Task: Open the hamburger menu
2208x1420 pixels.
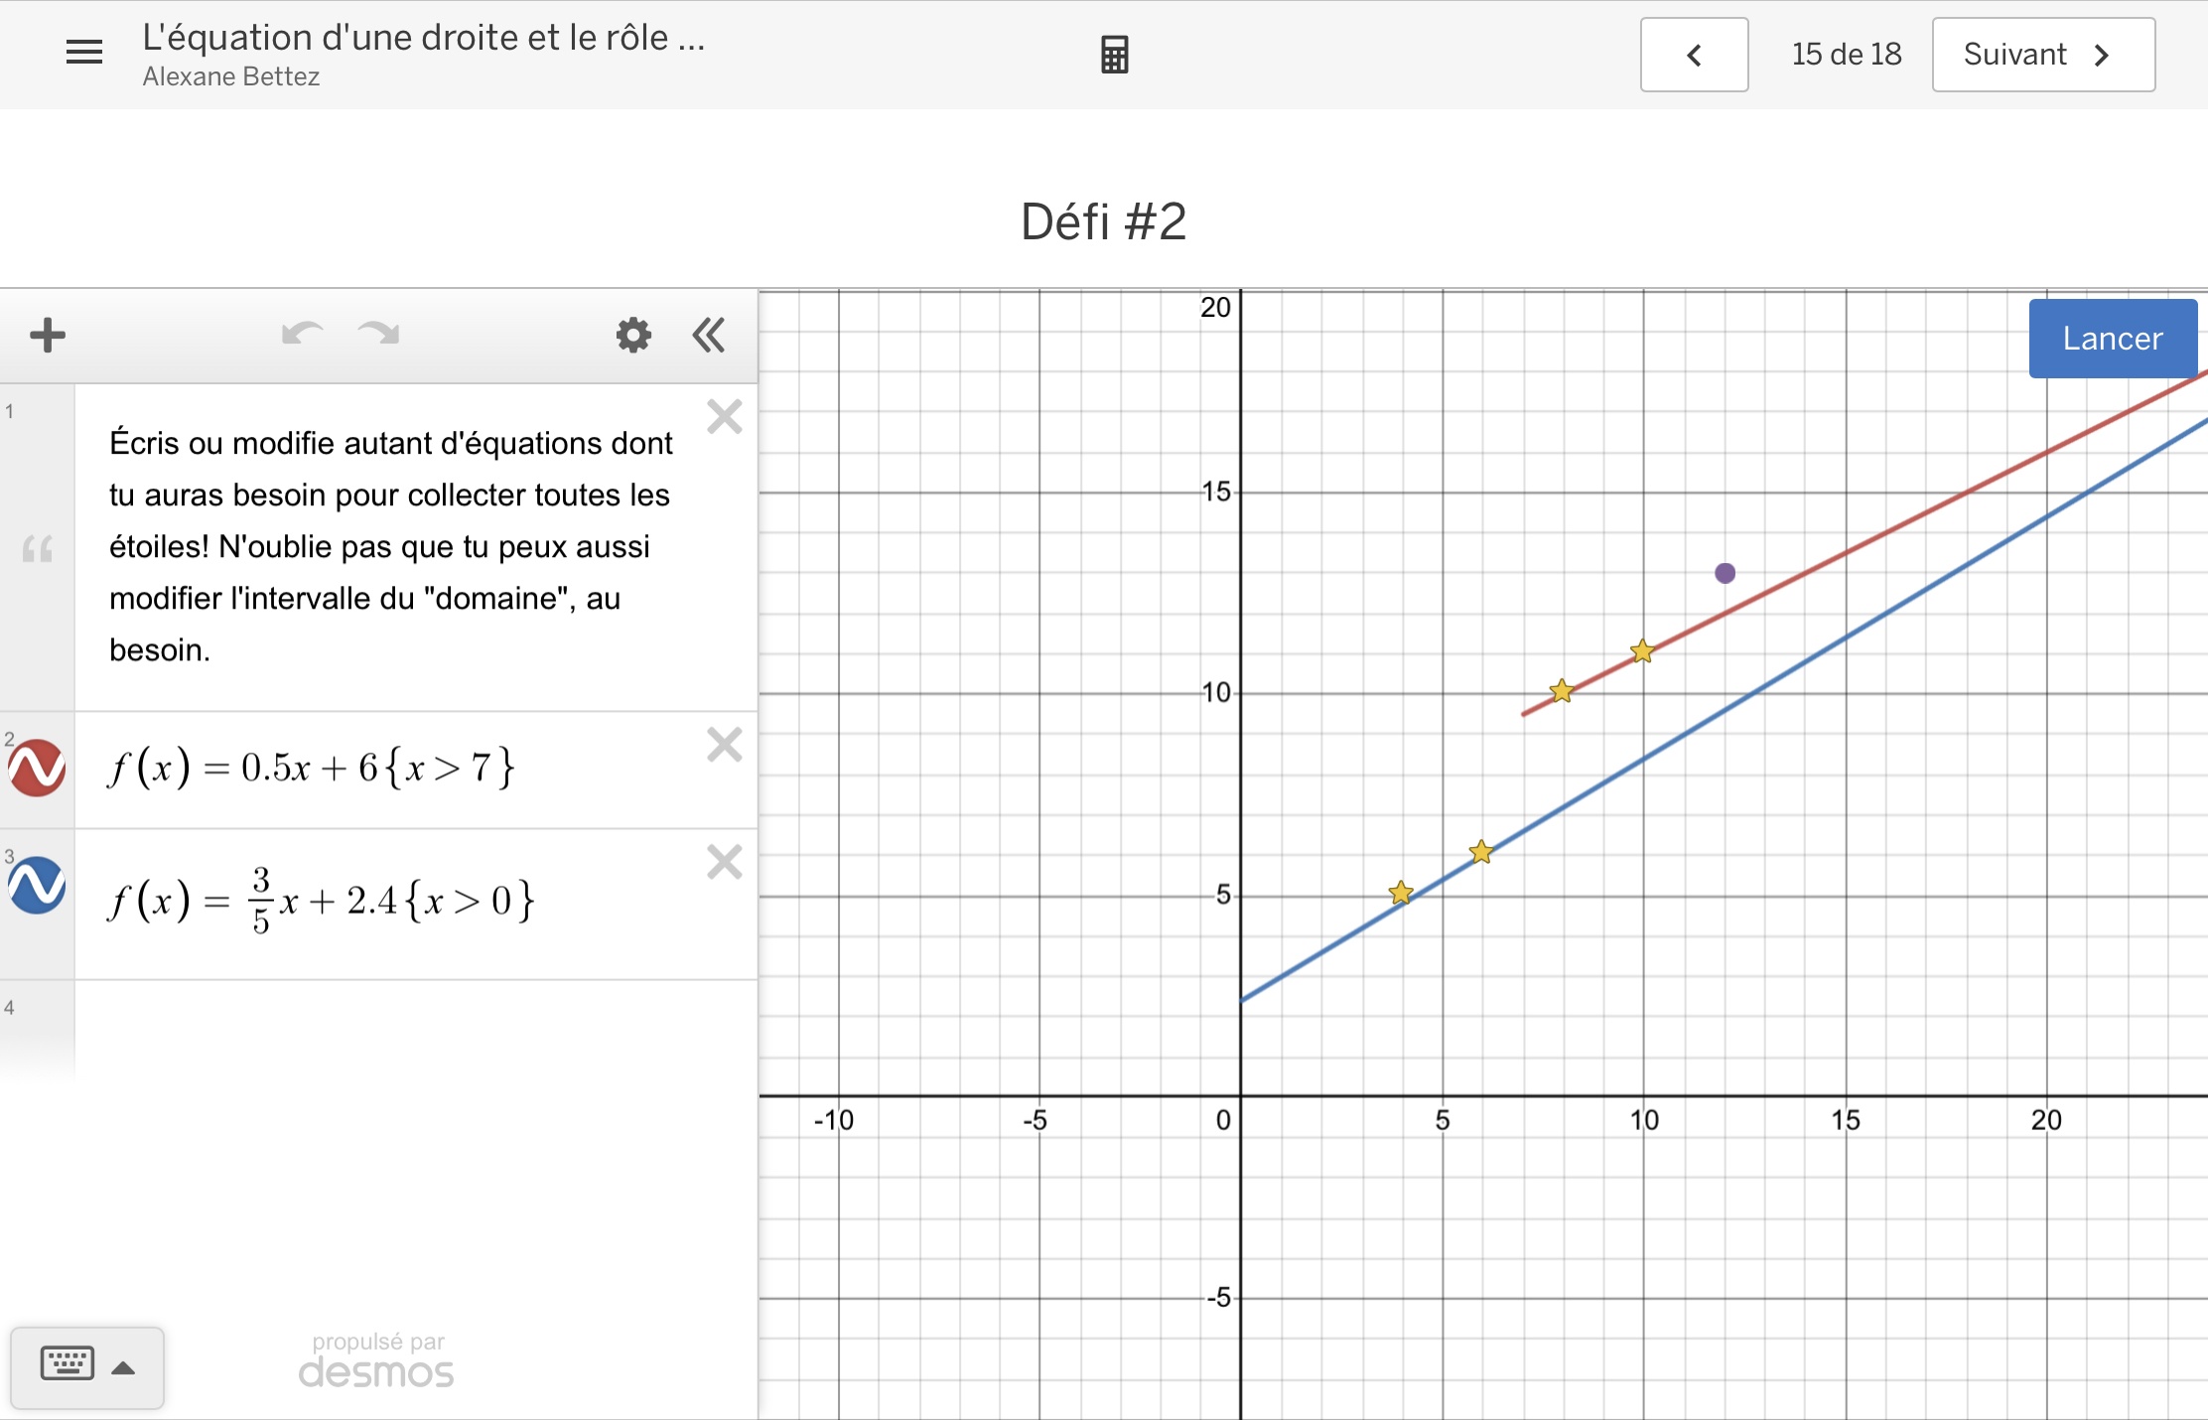Action: [83, 52]
